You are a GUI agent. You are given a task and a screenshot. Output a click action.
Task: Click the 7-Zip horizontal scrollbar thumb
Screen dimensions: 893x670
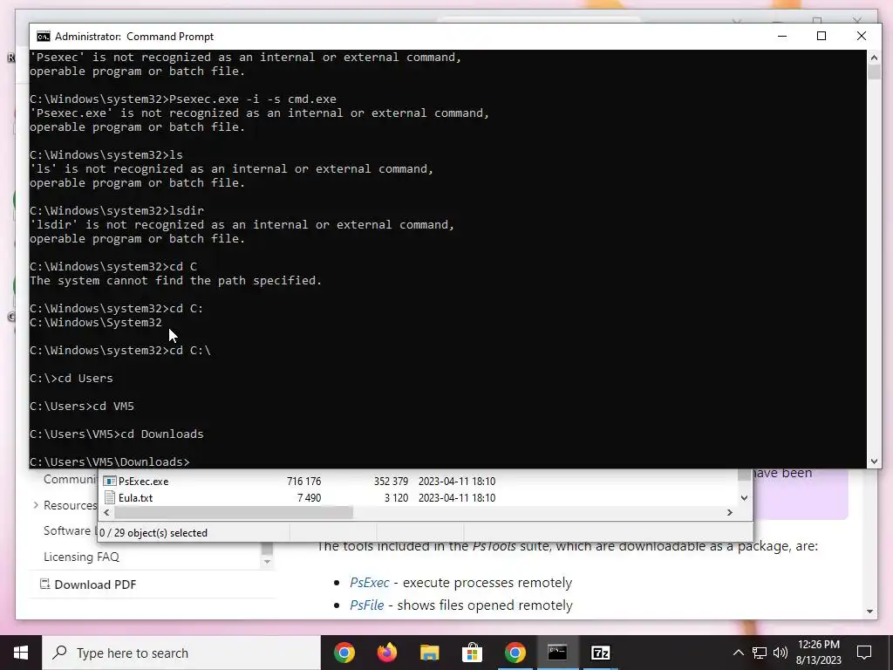click(234, 513)
